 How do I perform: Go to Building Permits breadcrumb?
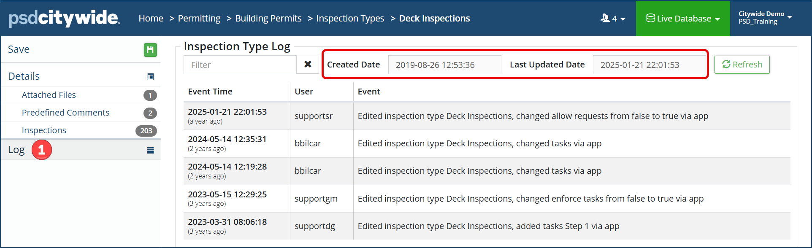click(268, 19)
